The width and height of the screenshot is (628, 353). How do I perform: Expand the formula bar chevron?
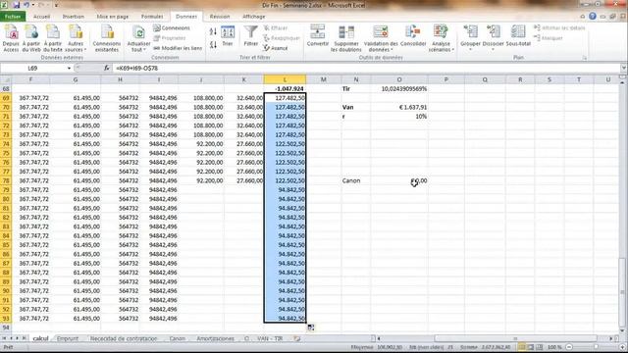point(623,69)
